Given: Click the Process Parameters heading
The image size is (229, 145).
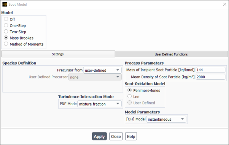Looking at the screenshot, I should (144, 63).
